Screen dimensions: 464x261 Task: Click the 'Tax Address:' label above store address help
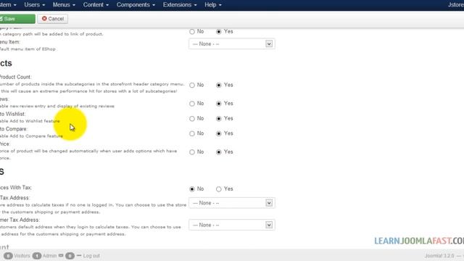pos(14,198)
